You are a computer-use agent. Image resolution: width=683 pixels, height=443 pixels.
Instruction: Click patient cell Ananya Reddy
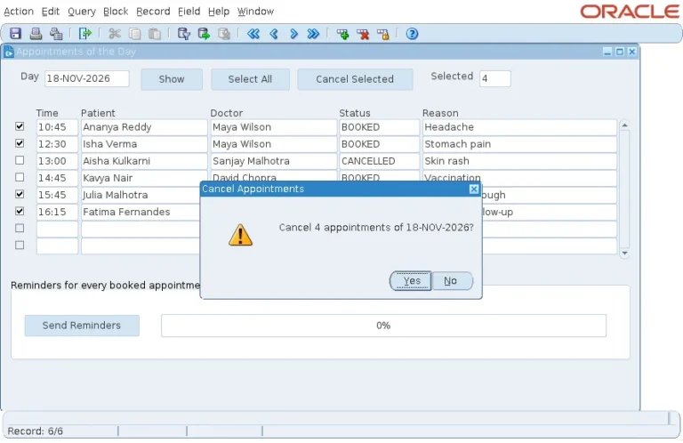144,127
